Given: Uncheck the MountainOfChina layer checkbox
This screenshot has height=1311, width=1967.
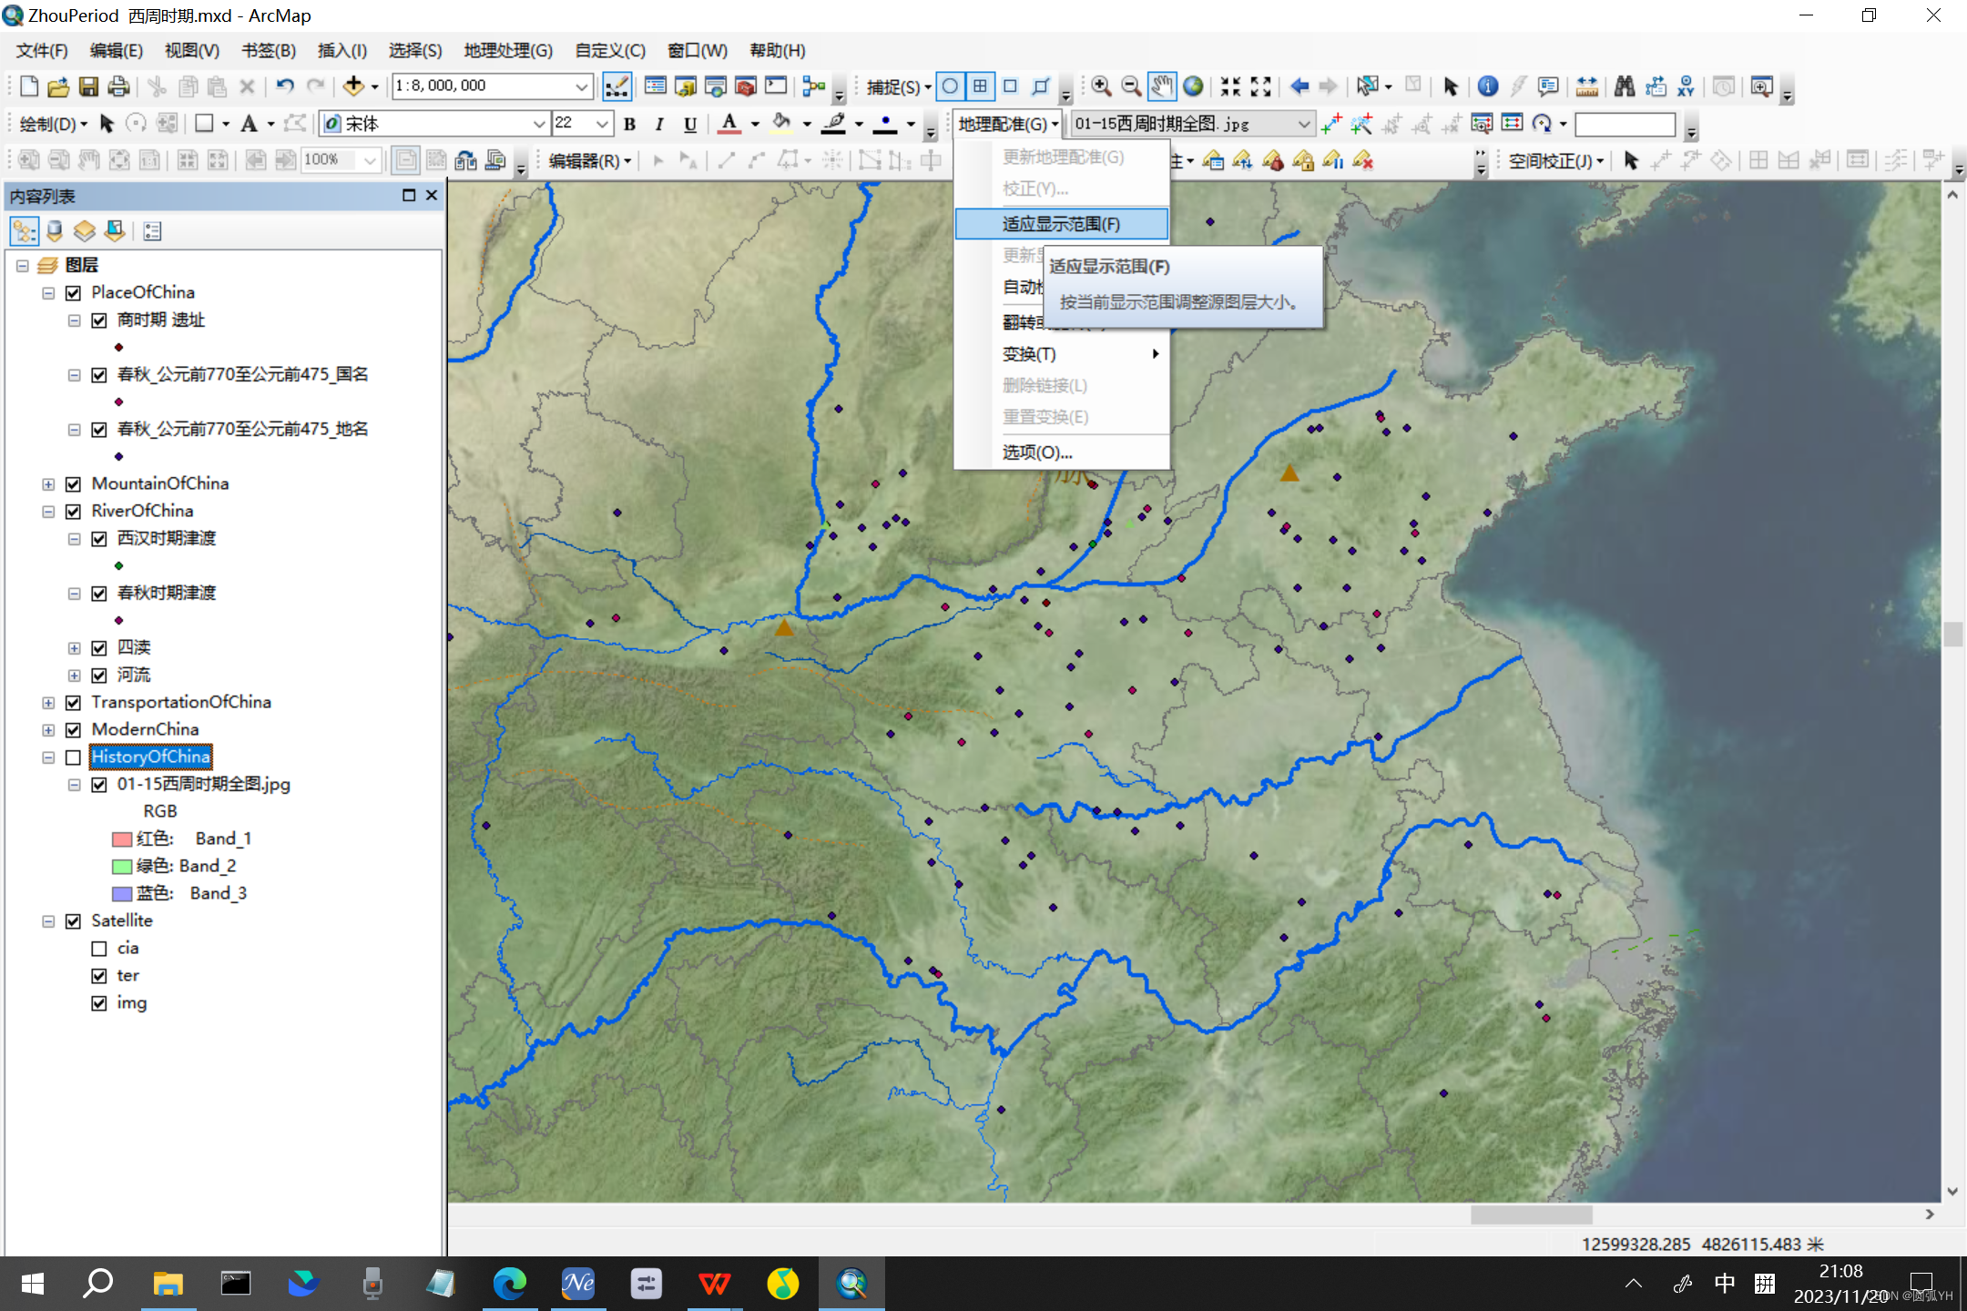Looking at the screenshot, I should click(x=74, y=484).
